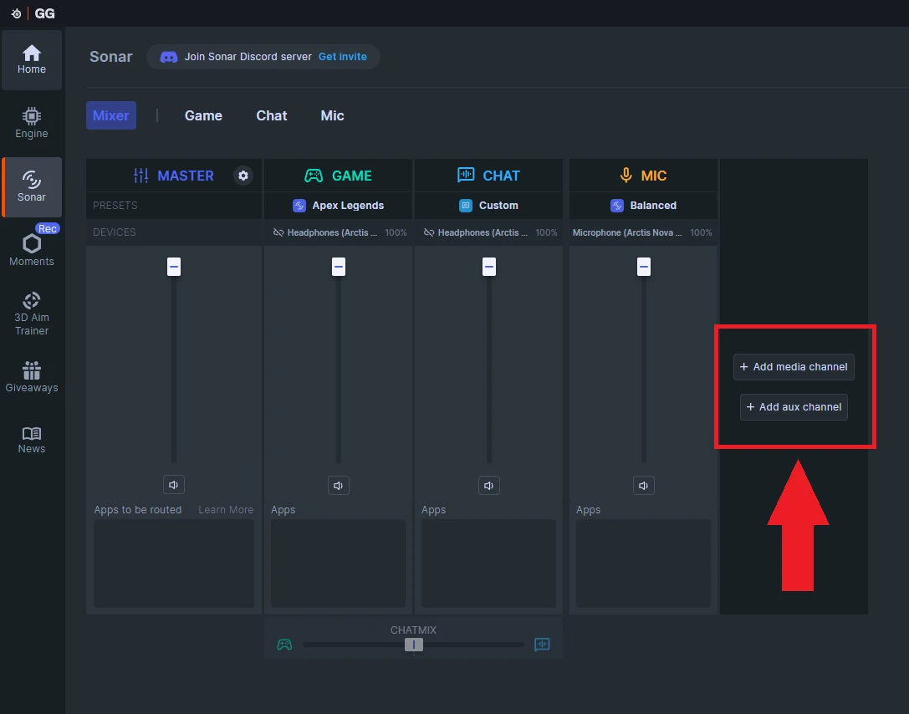This screenshot has width=909, height=714.
Task: Click the Master sliders icon
Action: coord(140,176)
